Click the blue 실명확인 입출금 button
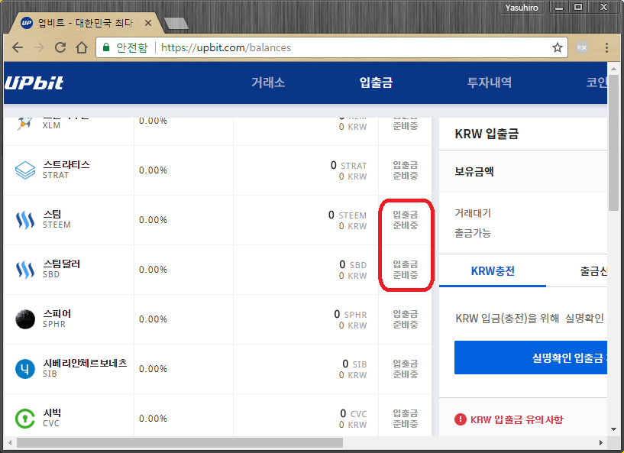This screenshot has width=624, height=453. (x=531, y=358)
